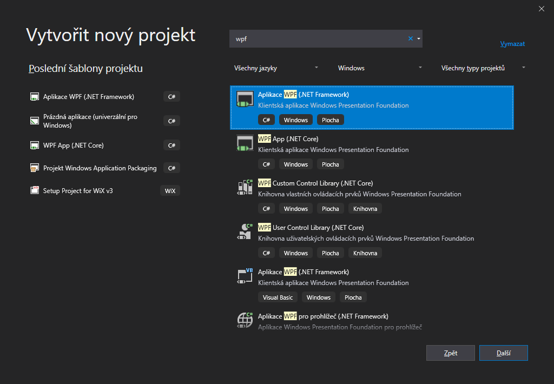
Task: Click the Visual Basic Aplikace WPF icon
Action: 244,276
